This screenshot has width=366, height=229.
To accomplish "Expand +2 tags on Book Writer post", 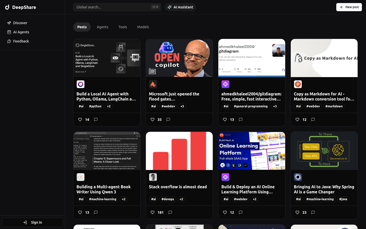I will pos(124,199).
